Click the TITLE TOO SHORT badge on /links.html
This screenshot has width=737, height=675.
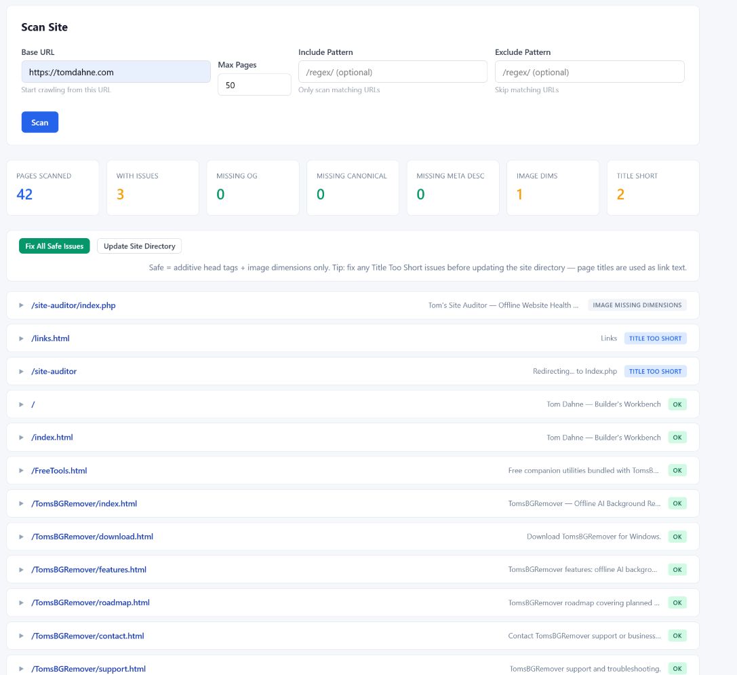click(655, 338)
